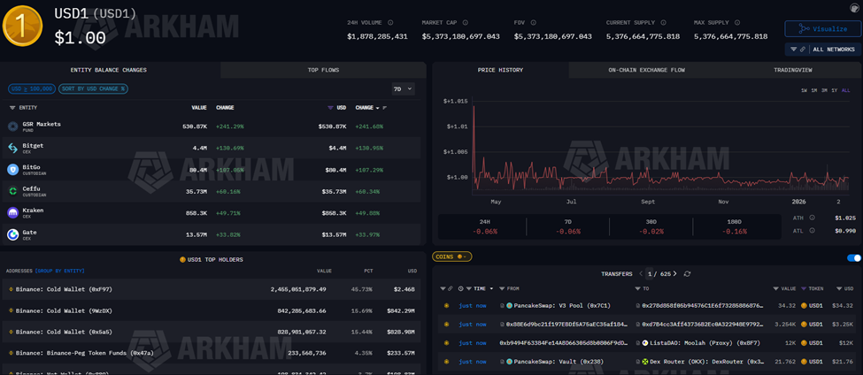Switch to the Top Flows tab
This screenshot has height=375, width=863.
(323, 70)
